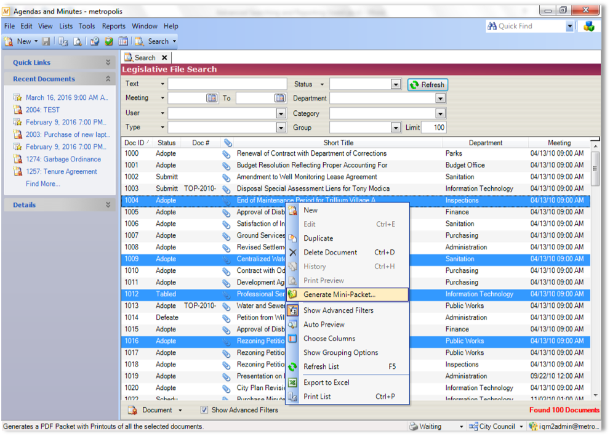Image resolution: width=610 pixels, height=436 pixels.
Task: Click the Waiting status bar item
Action: [437, 427]
